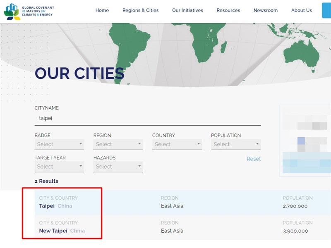Viewport: 331px width, 248px height.
Task: Click East Asia region in New Taipei row
Action: [x=172, y=231]
